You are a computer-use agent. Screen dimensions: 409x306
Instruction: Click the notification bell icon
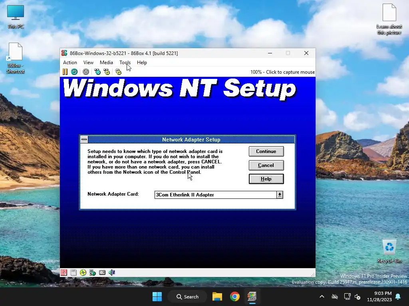tap(398, 296)
